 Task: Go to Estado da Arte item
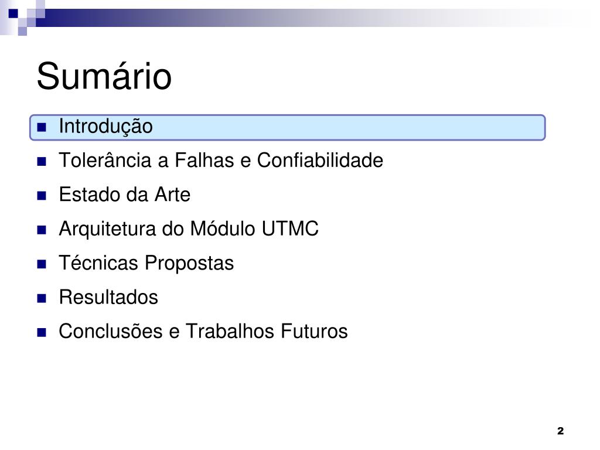124,195
